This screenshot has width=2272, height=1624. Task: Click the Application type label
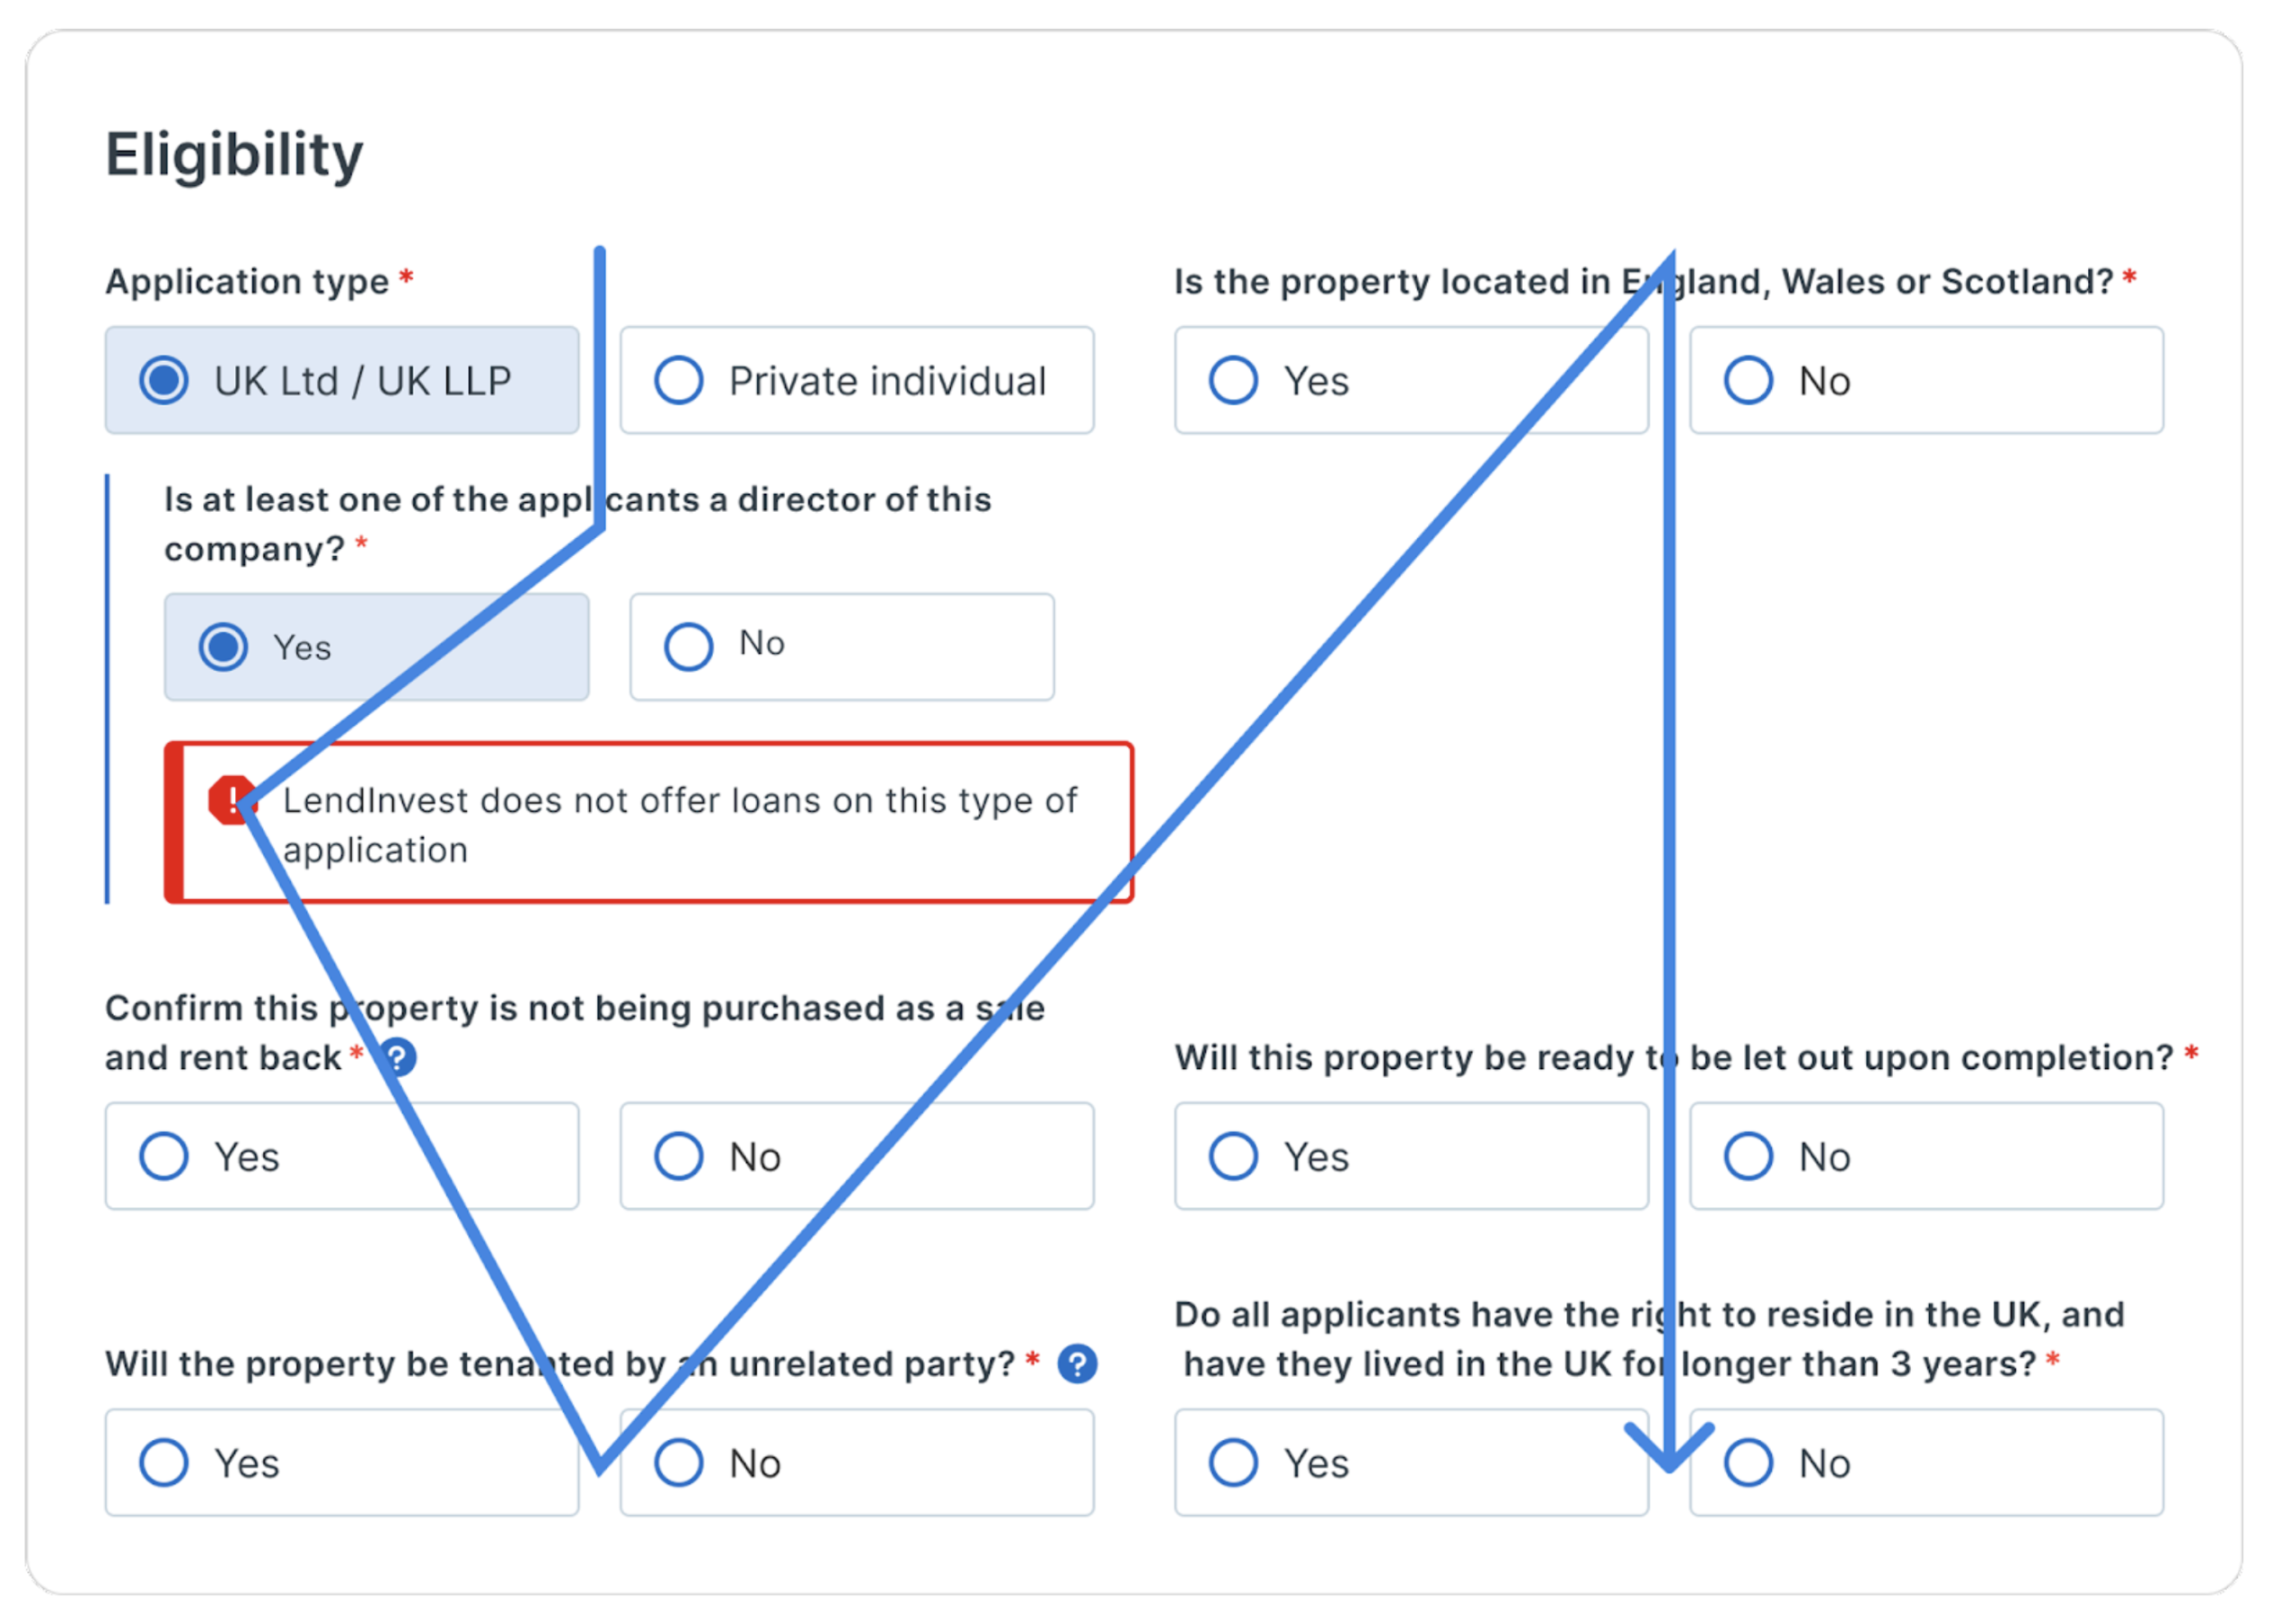point(248,282)
